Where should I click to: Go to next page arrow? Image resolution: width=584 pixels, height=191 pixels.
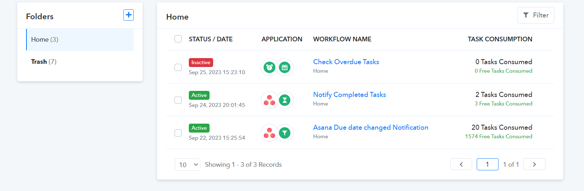(x=534, y=164)
